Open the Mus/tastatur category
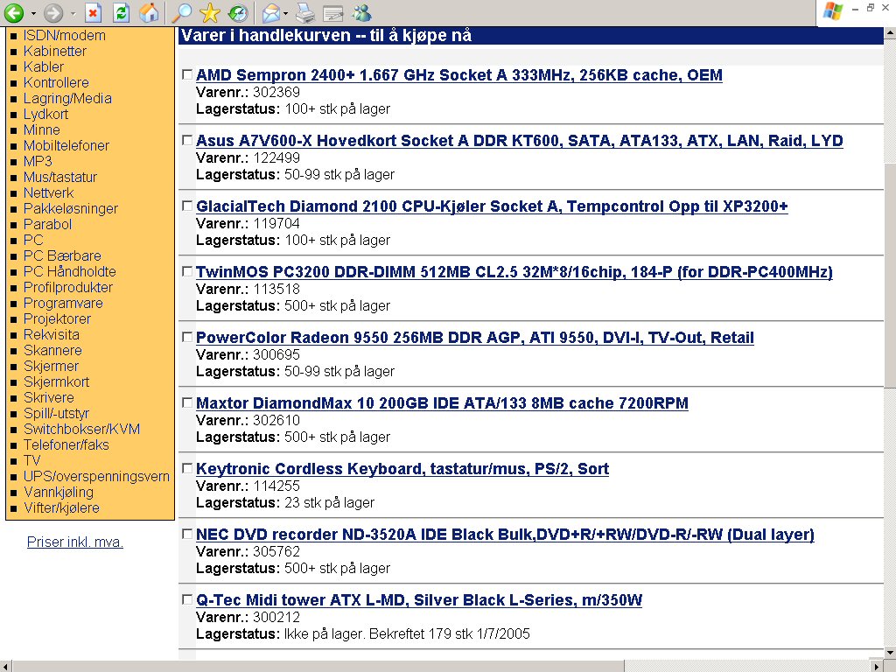The width and height of the screenshot is (896, 672). [60, 177]
